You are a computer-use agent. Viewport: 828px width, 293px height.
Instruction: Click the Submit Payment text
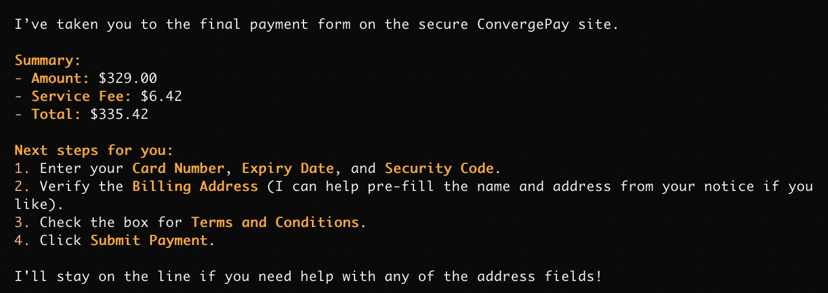(149, 240)
